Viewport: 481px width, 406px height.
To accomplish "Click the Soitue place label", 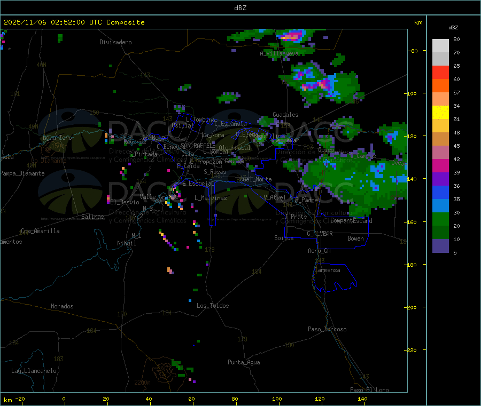I will [x=284, y=238].
